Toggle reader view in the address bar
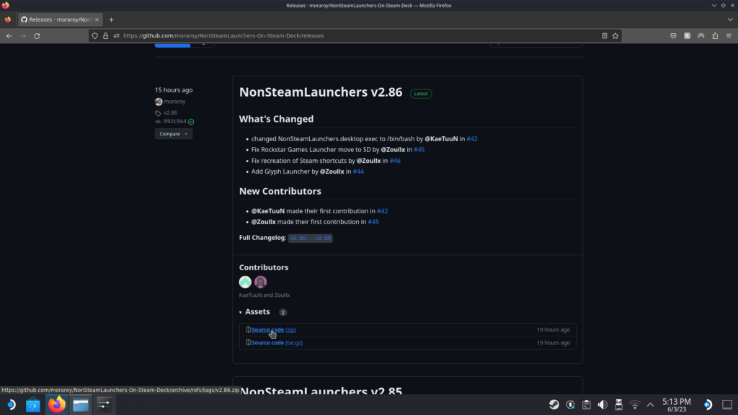The width and height of the screenshot is (738, 415). point(604,35)
